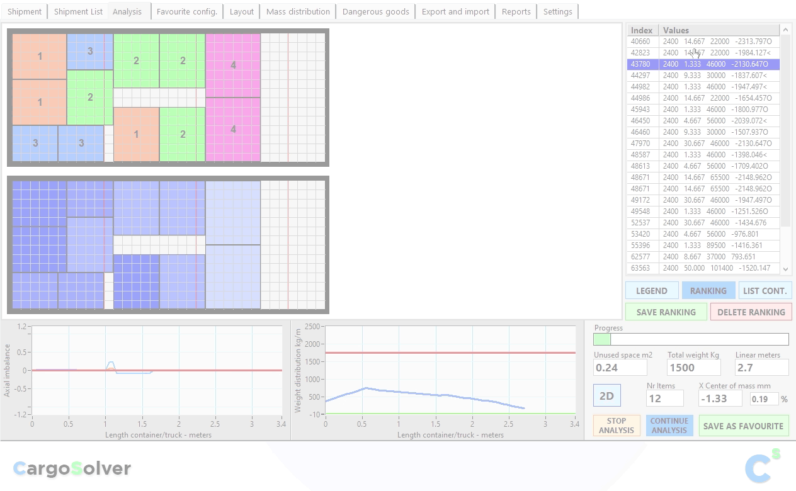Click SAVE AS FAVOURITE button
796x491 pixels.
(743, 426)
